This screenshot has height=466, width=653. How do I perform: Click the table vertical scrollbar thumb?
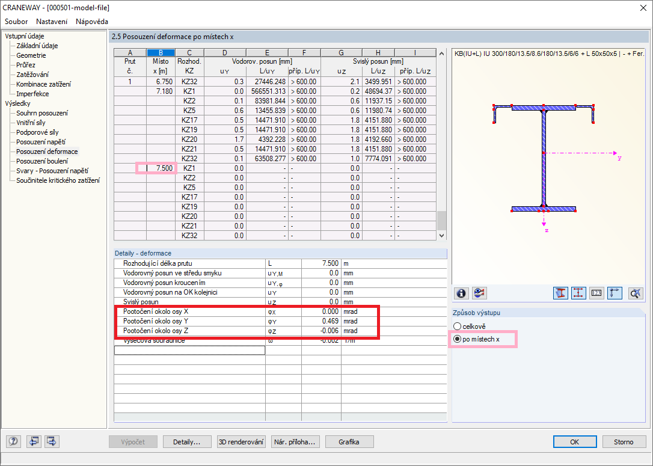[x=441, y=220]
